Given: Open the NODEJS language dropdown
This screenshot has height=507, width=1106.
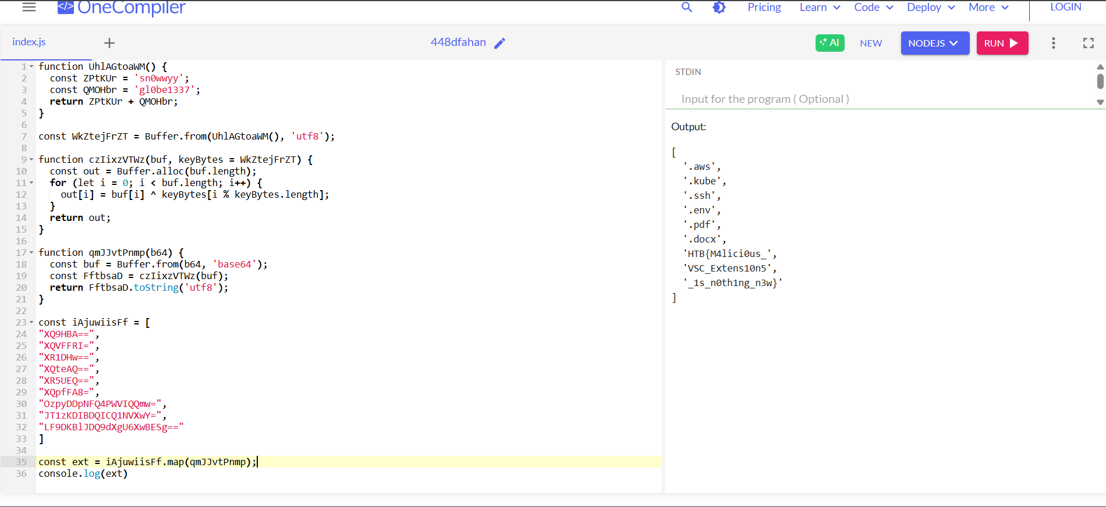Looking at the screenshot, I should pos(934,43).
